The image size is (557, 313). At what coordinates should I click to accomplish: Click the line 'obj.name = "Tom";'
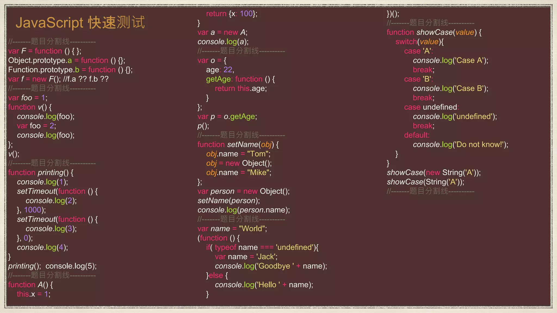(x=239, y=154)
